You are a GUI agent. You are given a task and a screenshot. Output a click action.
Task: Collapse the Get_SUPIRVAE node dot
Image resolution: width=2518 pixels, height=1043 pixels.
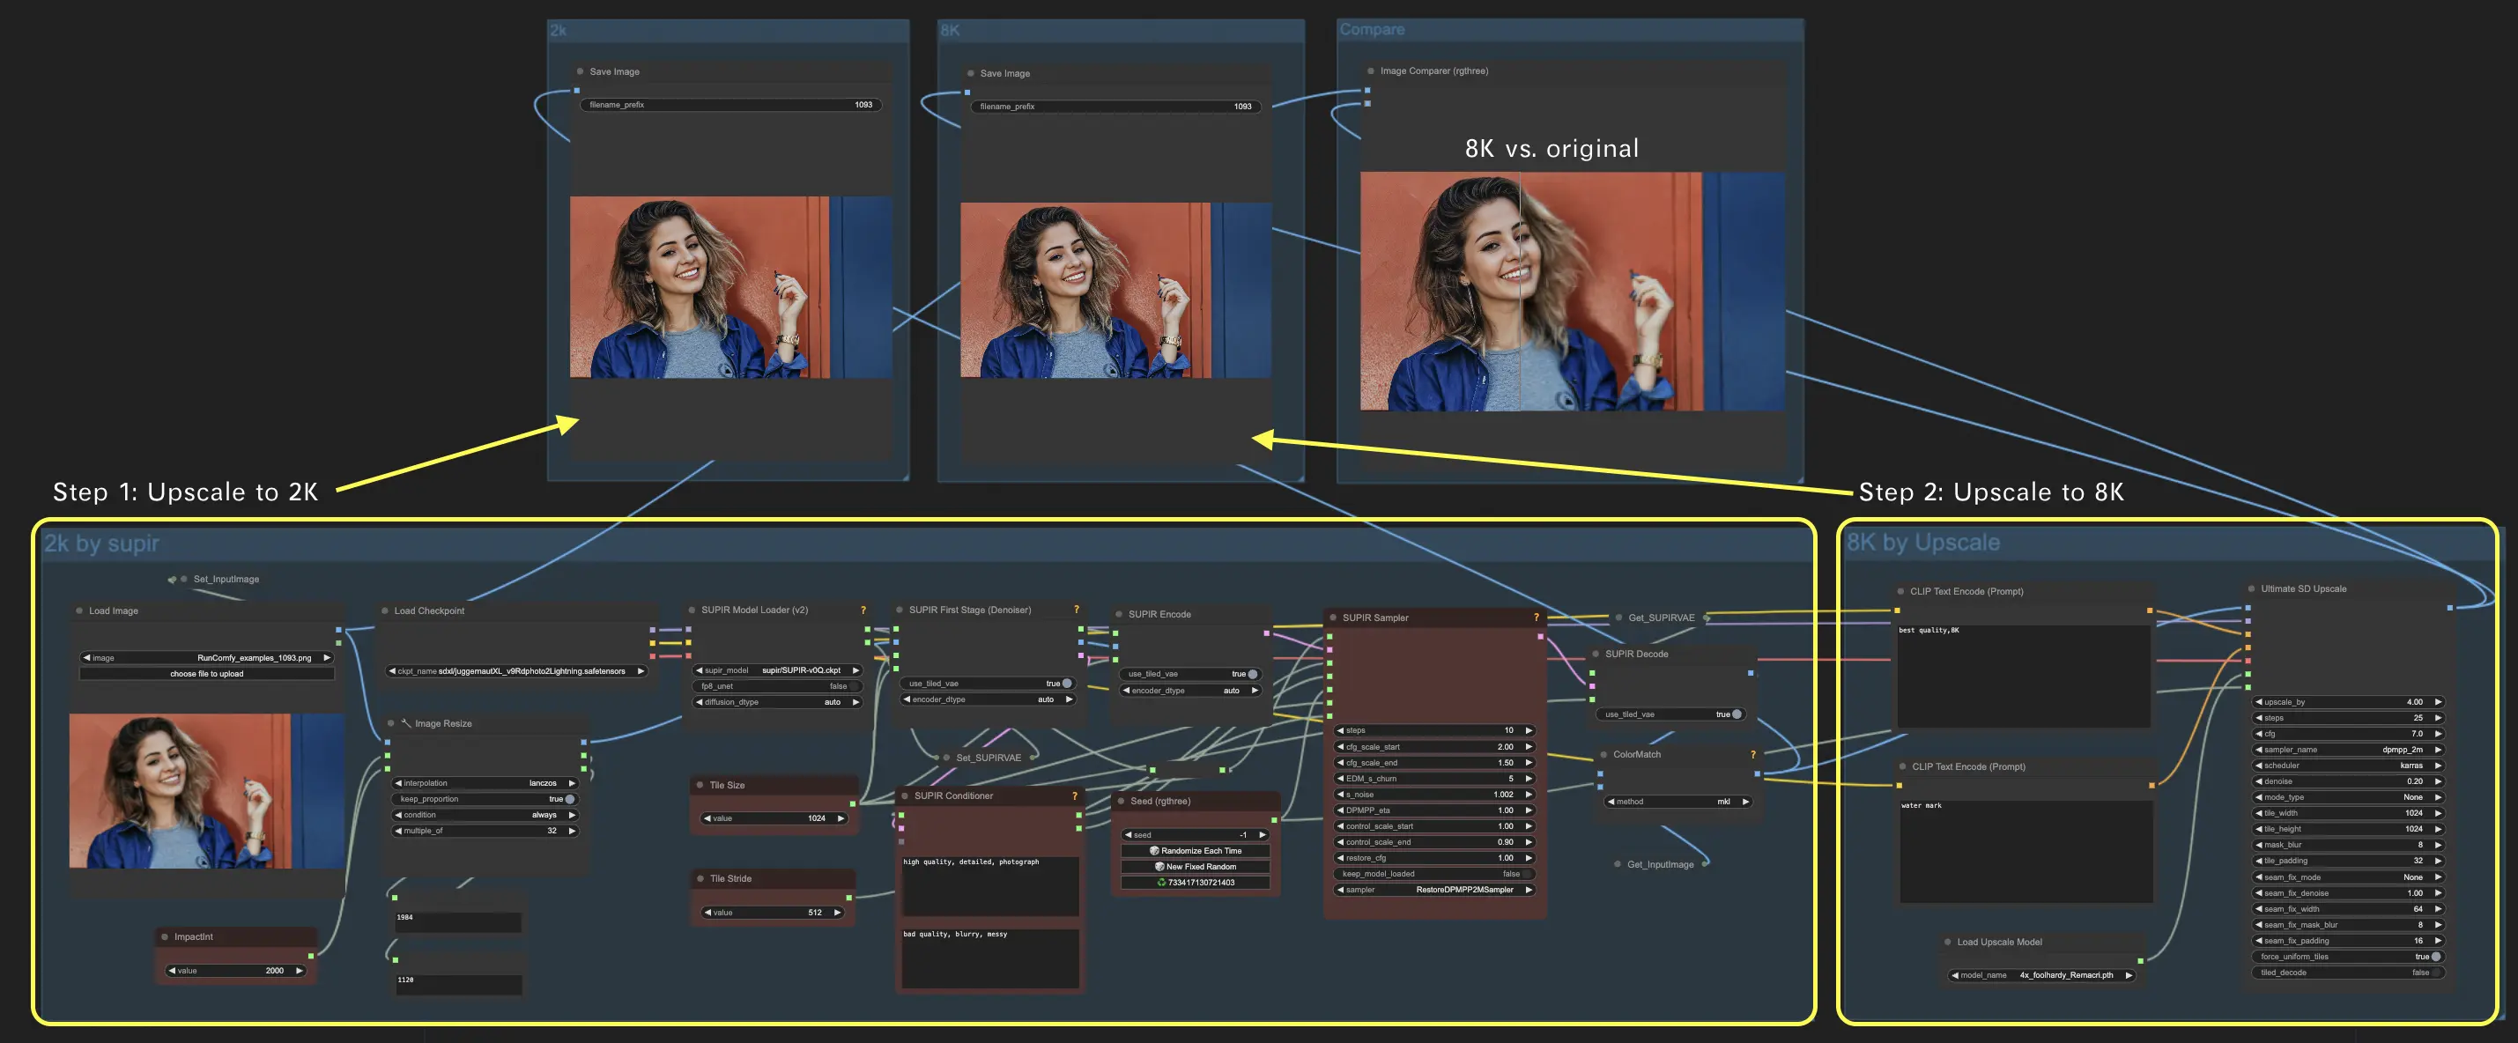point(1618,618)
